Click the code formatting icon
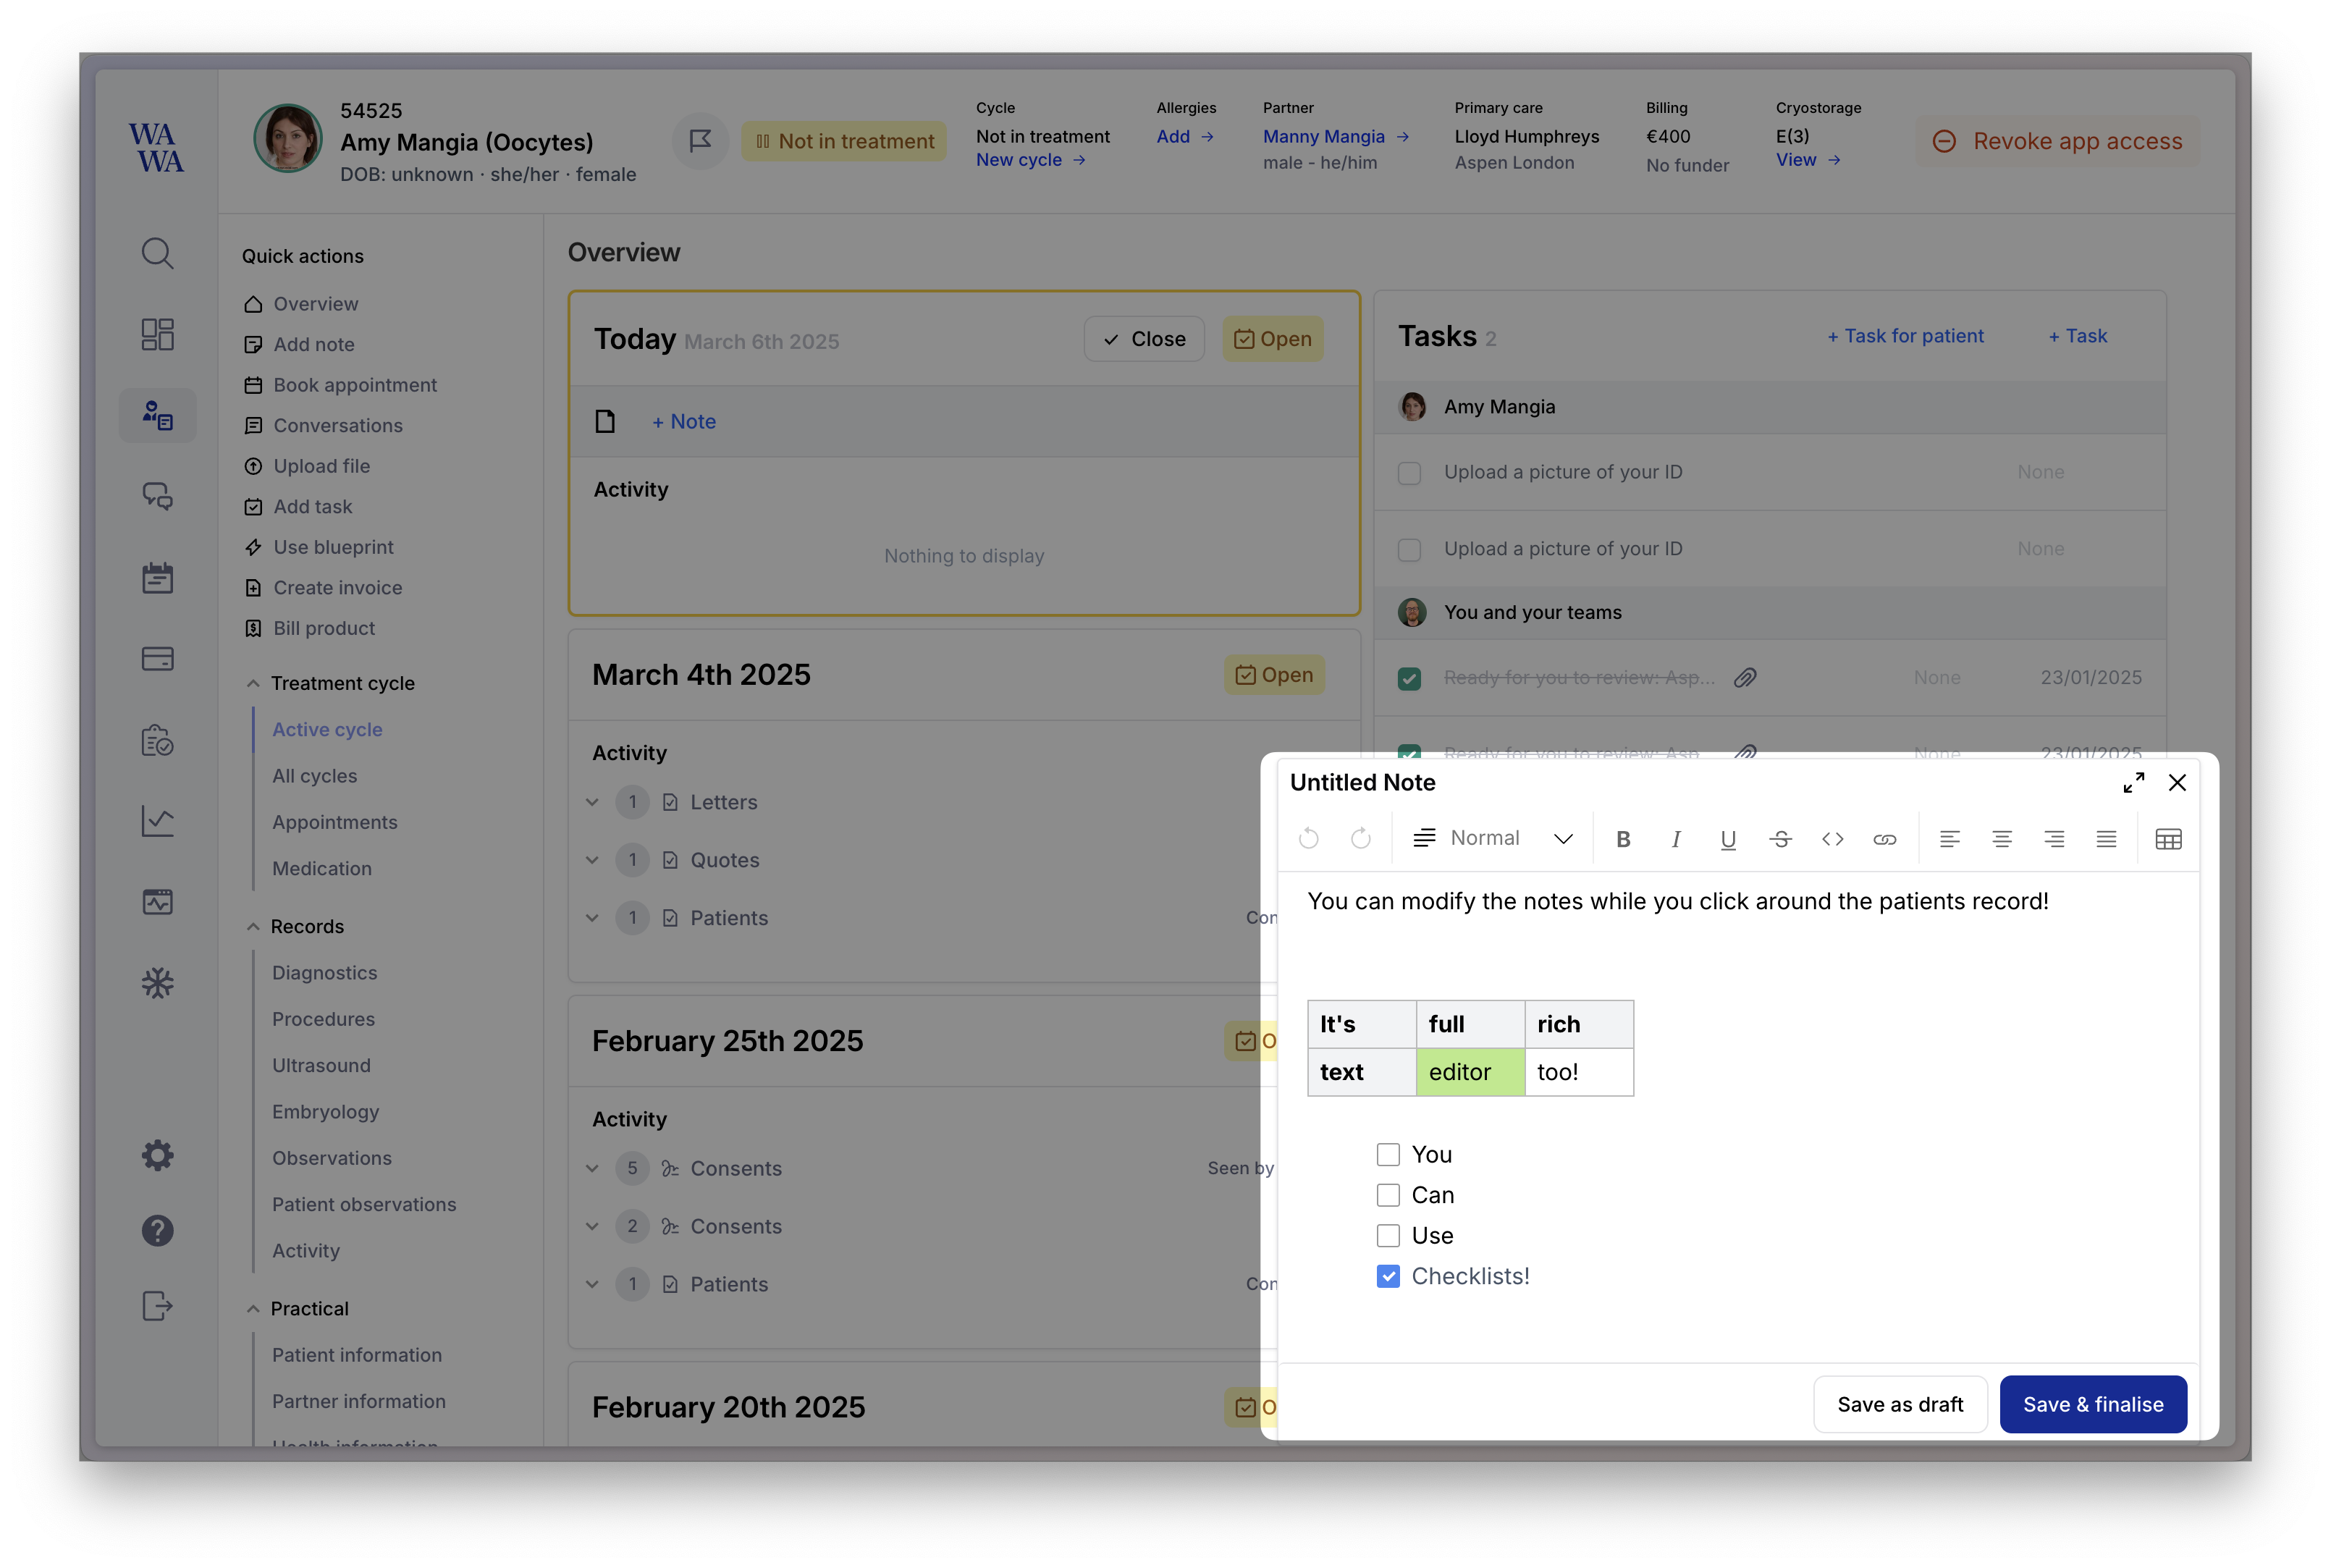The height and width of the screenshot is (1568, 2331). [1832, 839]
